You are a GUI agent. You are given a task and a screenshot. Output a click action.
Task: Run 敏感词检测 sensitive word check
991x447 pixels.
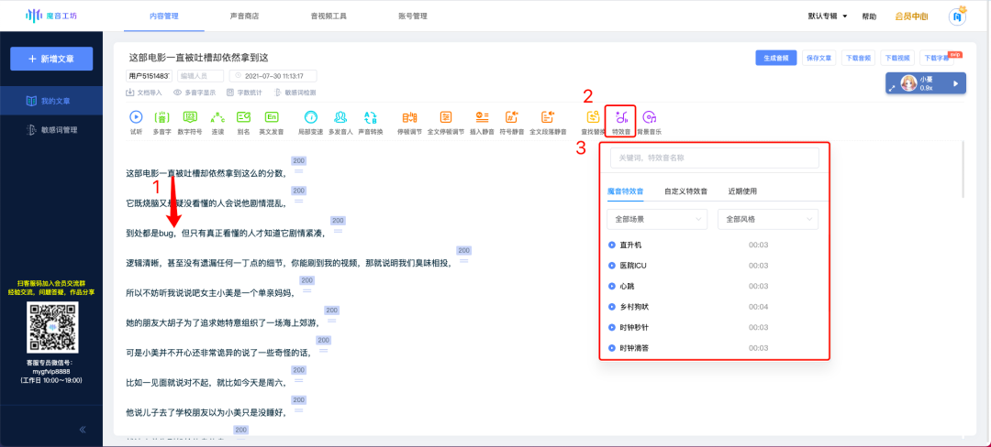click(x=295, y=92)
